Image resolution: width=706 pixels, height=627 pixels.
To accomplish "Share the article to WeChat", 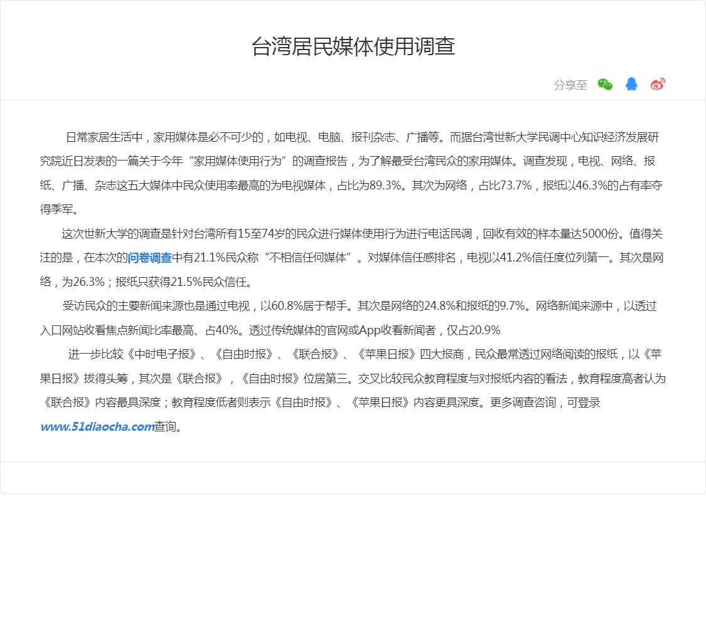I will click(x=605, y=85).
